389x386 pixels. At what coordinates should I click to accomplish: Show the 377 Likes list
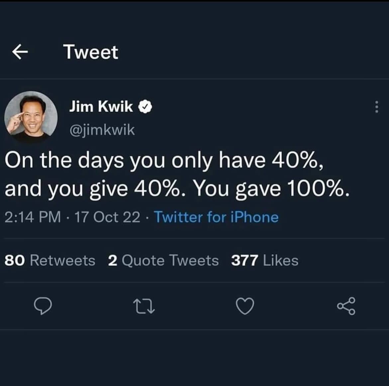click(265, 260)
